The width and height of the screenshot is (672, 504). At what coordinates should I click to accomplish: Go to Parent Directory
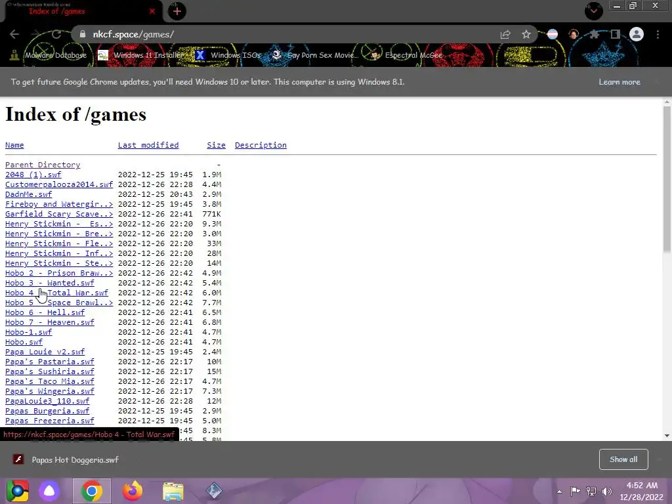click(43, 165)
